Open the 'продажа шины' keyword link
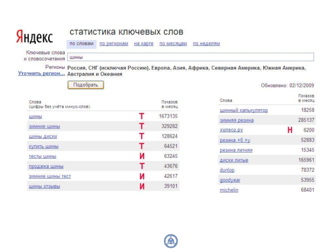336x252 pixels. click(x=46, y=166)
